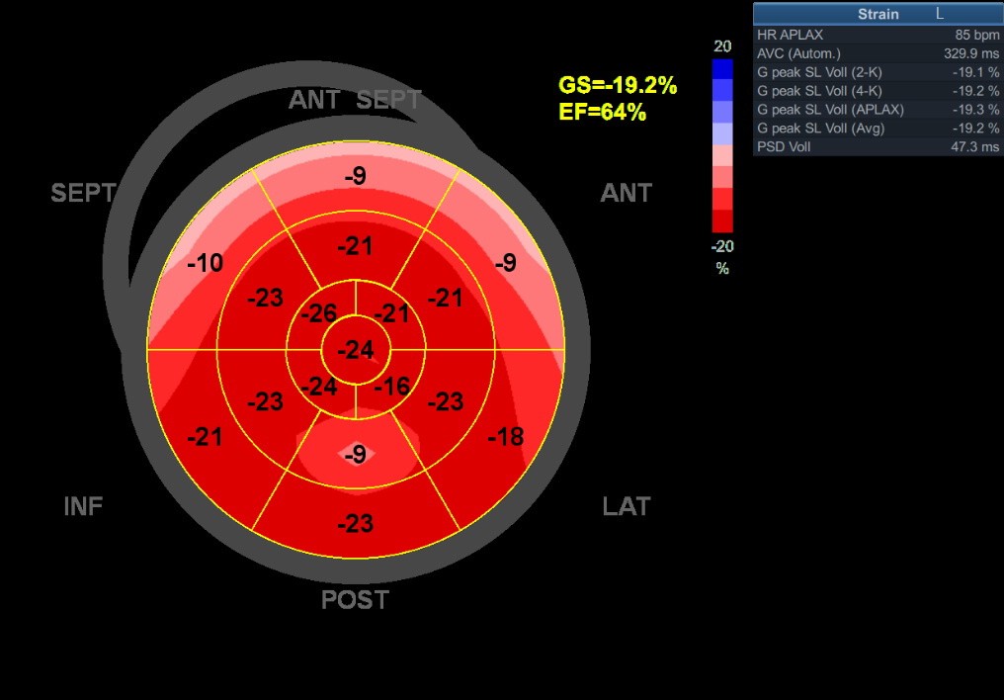
Task: Click the ANT wall label
Action: point(626,193)
